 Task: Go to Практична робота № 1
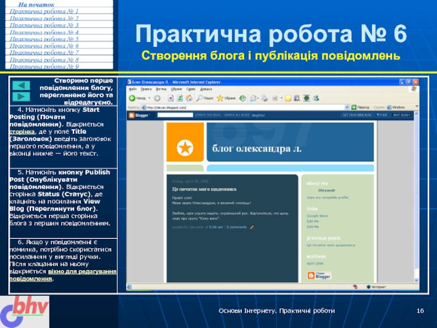pos(44,11)
